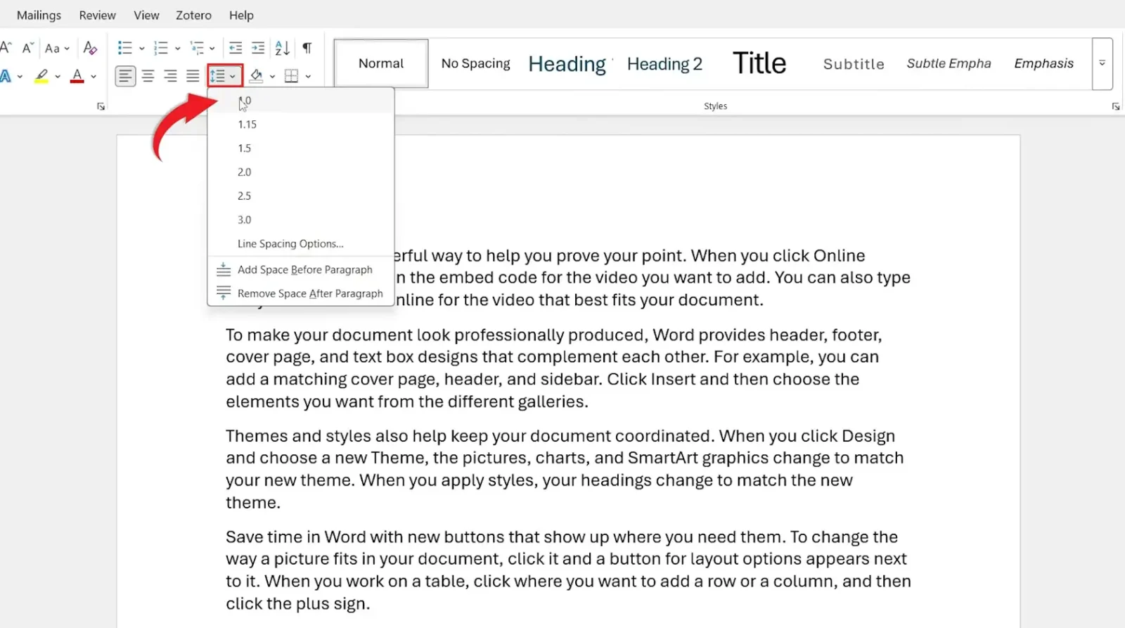Apply the Subtle Emphasis style
The width and height of the screenshot is (1125, 628).
point(949,63)
